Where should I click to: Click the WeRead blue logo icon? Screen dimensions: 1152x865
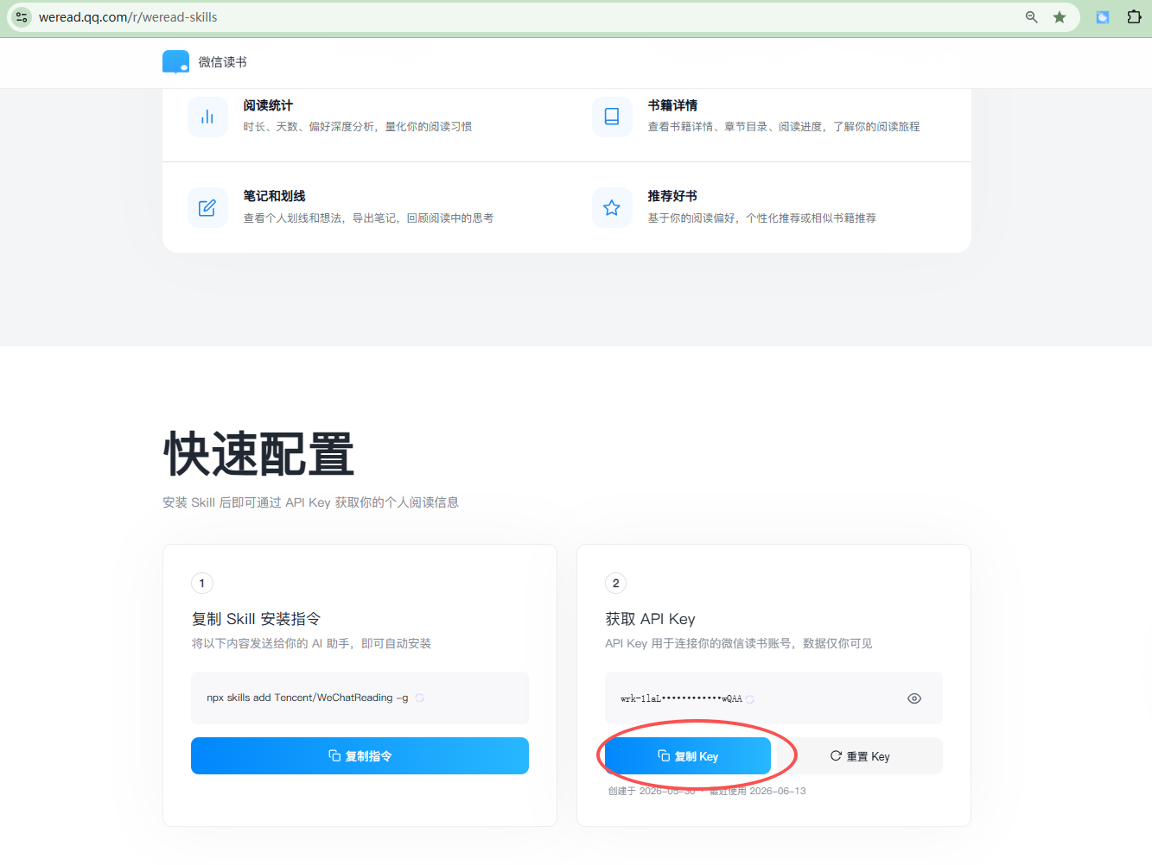175,61
